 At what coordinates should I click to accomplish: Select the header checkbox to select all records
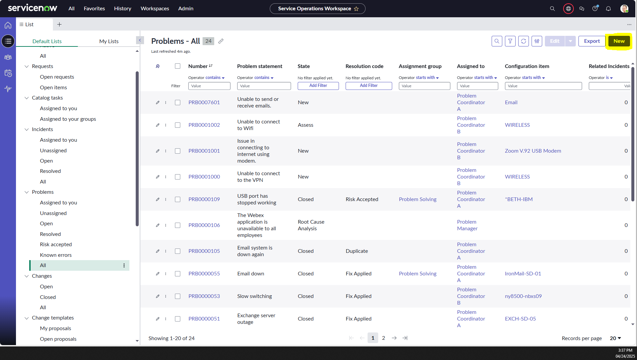tap(178, 66)
